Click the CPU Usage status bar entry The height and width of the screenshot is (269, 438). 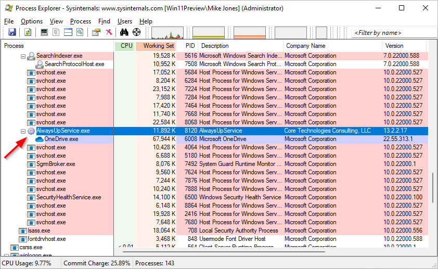tap(27, 263)
